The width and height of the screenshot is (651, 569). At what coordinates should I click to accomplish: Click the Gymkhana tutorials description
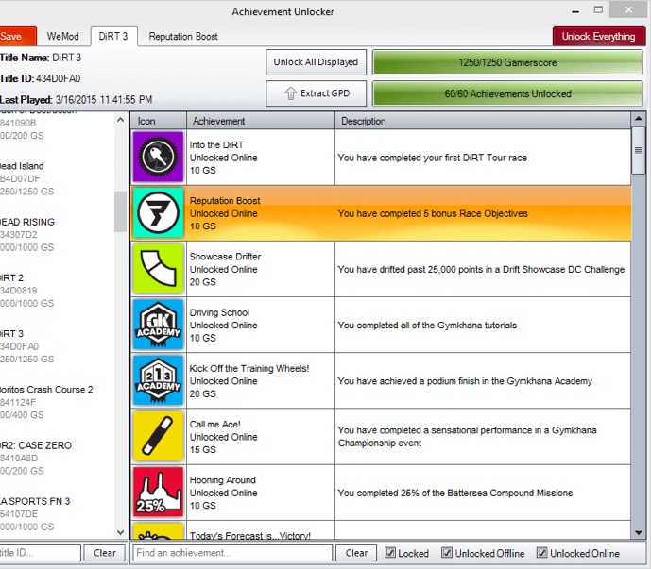427,326
